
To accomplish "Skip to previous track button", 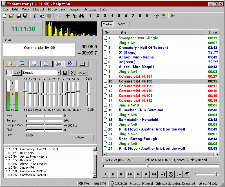I will click(130, 174).
